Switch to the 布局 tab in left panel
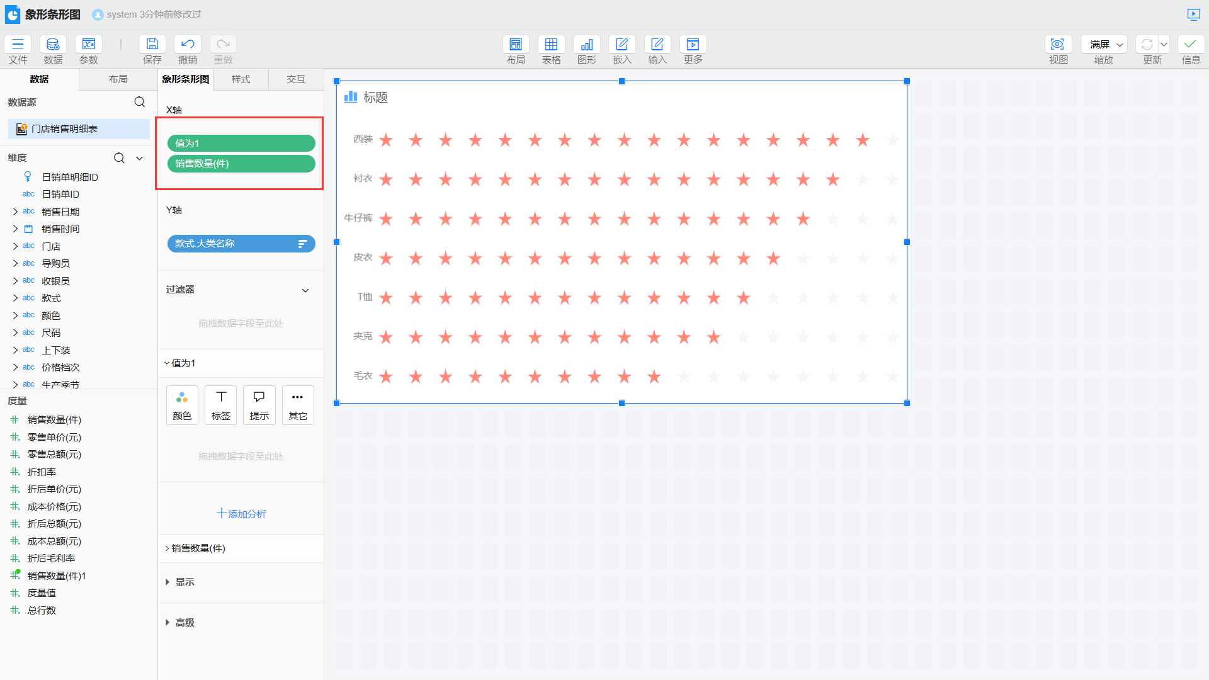Viewport: 1209px width, 680px height. tap(118, 79)
